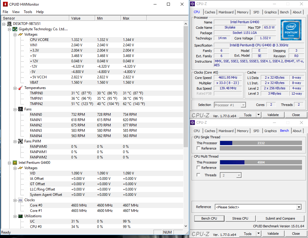Enable Reference checkbox under CPU Multi Thread
Viewport: 308px width, 238px height.
(198, 168)
